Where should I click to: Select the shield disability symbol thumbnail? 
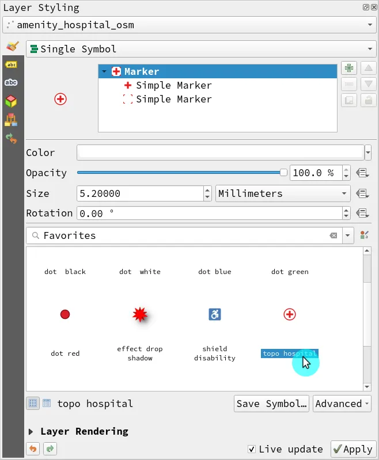(x=214, y=314)
